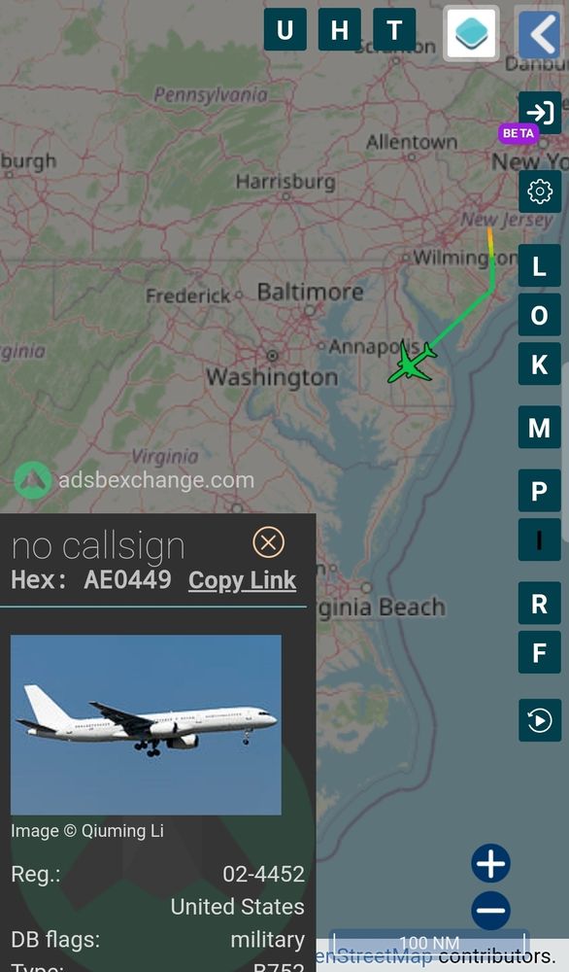Toggle the T tracks button
The height and width of the screenshot is (972, 569).
tap(394, 29)
